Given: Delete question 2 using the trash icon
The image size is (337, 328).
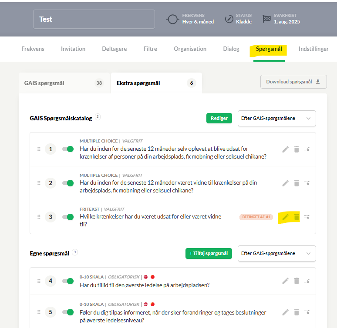Looking at the screenshot, I should 297,183.
